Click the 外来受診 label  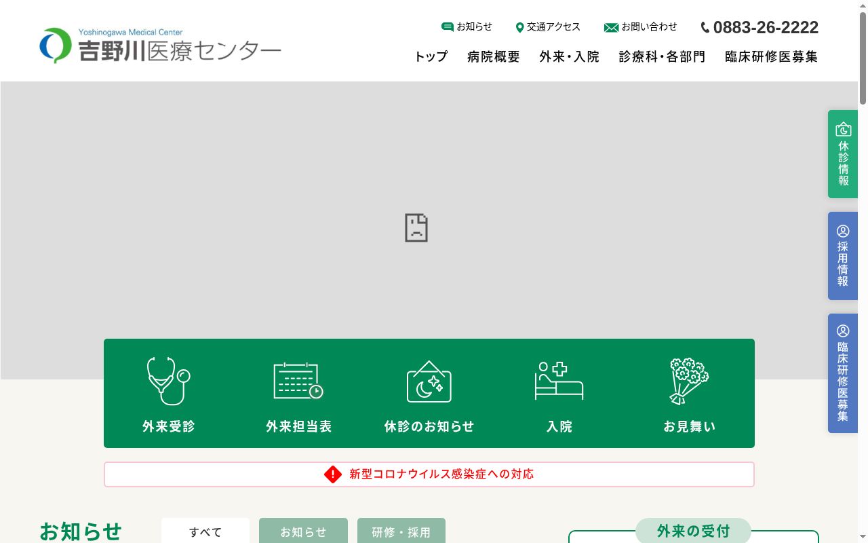pyautogui.click(x=168, y=427)
